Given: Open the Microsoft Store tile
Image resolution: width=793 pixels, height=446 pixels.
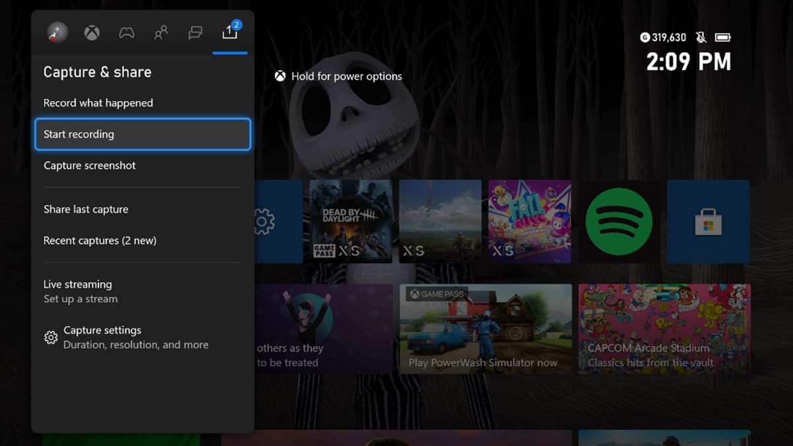Looking at the screenshot, I should [x=708, y=221].
